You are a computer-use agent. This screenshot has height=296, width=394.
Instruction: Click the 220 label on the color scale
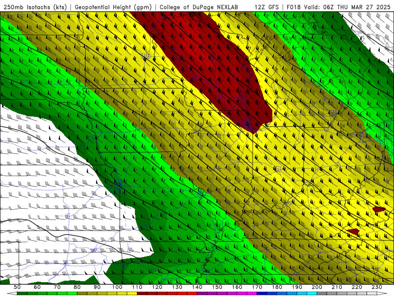pos(357,287)
